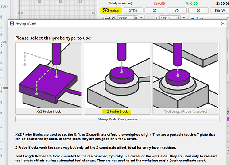The image size is (229, 165).
Task: Click the XY speed input field
Action: tap(126, 18)
